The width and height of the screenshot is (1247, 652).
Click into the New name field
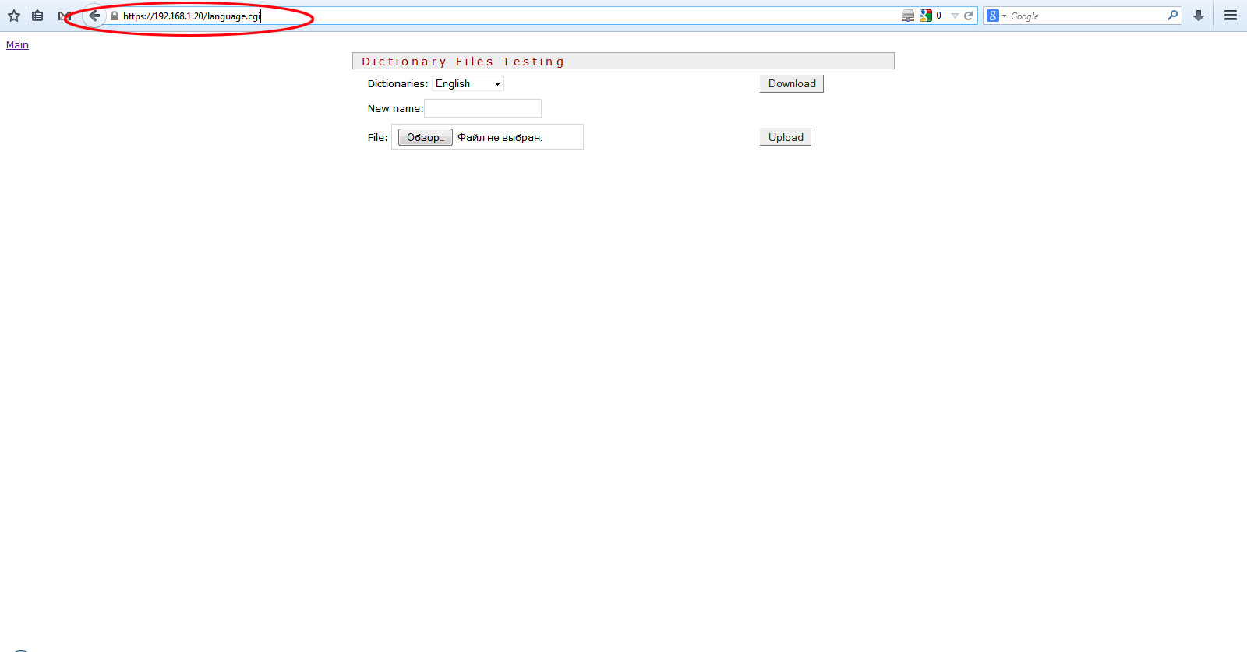coord(482,108)
